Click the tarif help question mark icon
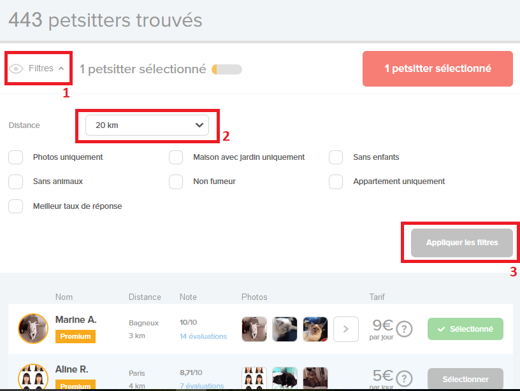Viewport: 520px width, 391px height. coord(405,329)
